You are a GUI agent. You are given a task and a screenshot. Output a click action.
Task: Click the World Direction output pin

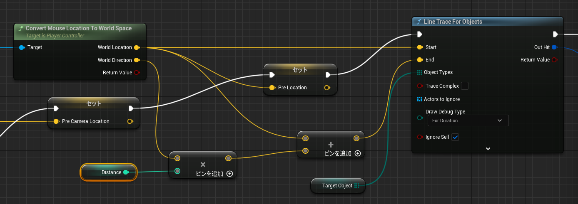pyautogui.click(x=137, y=60)
